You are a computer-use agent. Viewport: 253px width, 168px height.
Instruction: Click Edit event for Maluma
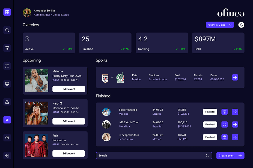tap(69, 89)
